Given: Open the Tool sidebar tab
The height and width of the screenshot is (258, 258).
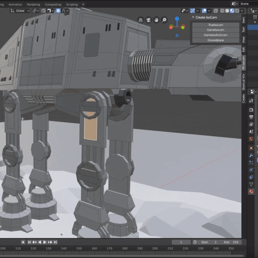Looking at the screenshot, I should (x=244, y=30).
